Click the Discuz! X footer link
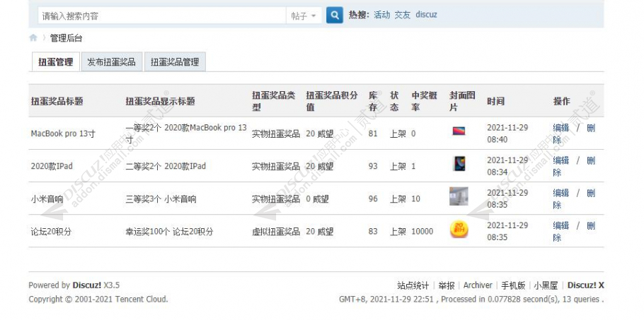 (x=586, y=285)
